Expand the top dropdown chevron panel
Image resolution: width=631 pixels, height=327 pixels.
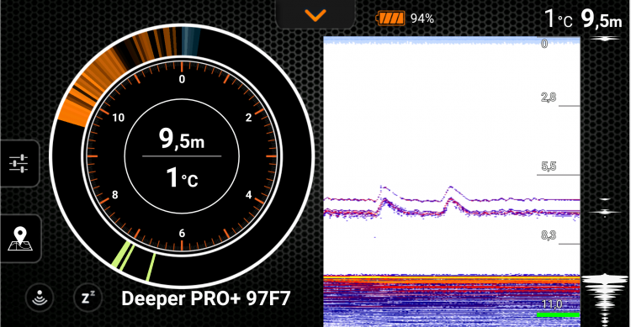coord(315,15)
